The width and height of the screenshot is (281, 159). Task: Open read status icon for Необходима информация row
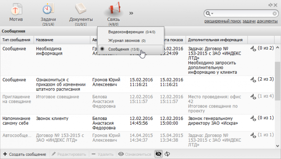253,49
